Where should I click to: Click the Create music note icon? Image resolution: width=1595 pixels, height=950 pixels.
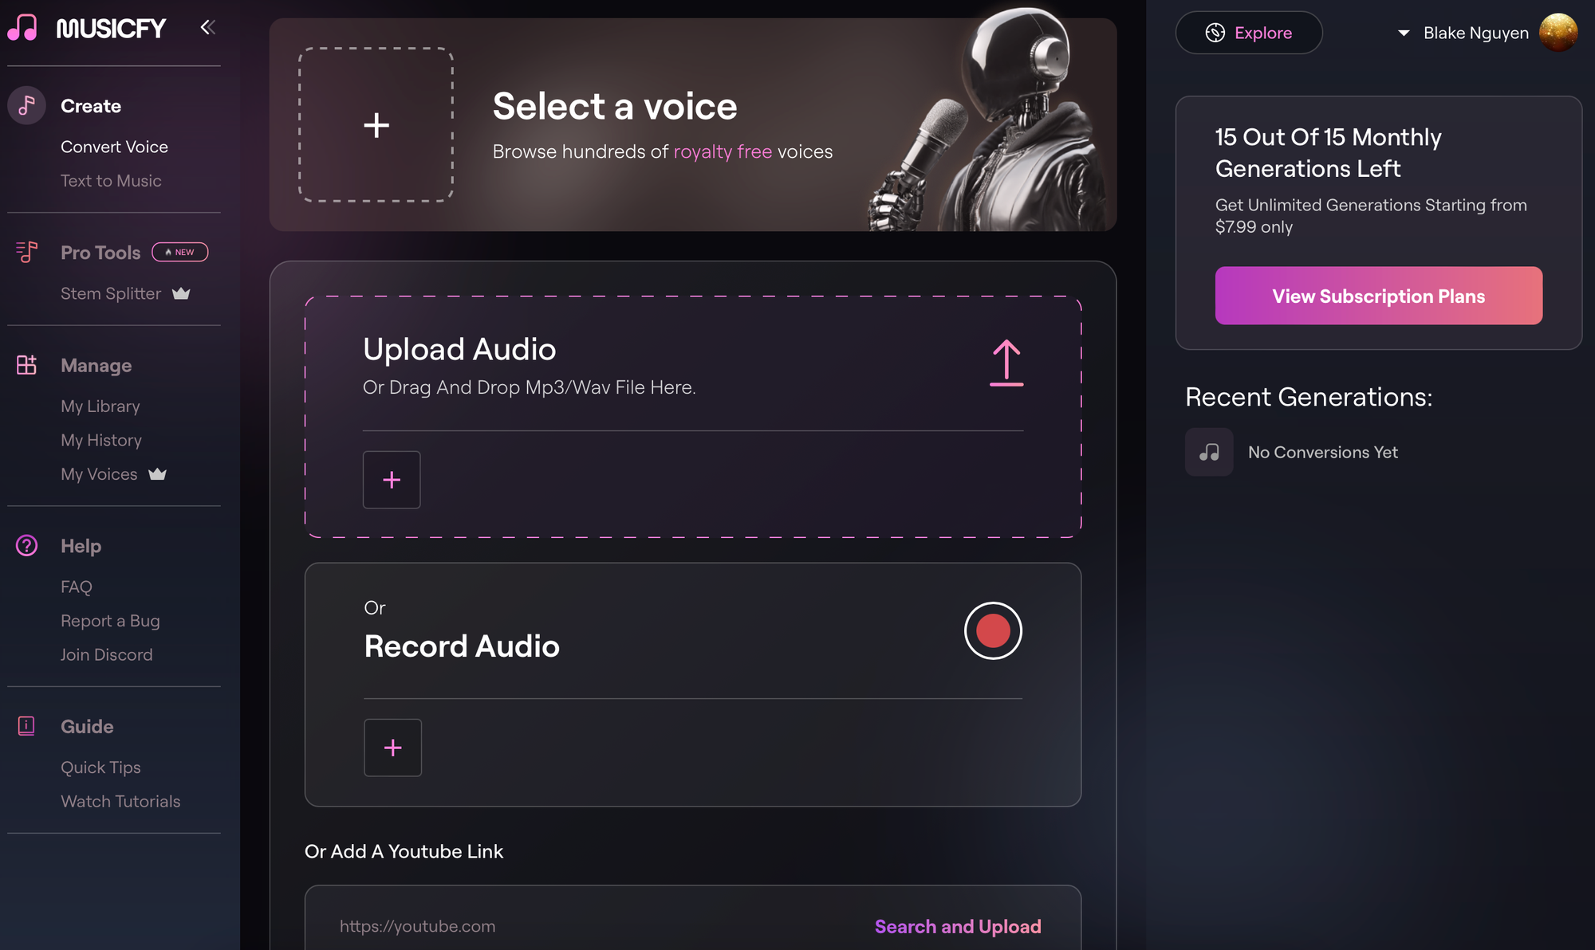pyautogui.click(x=26, y=105)
